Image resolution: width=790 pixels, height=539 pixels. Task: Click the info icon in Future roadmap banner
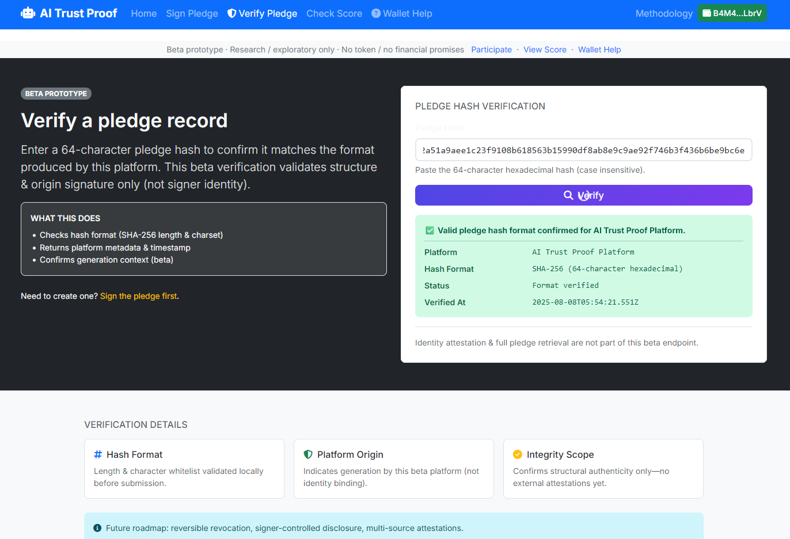[97, 528]
